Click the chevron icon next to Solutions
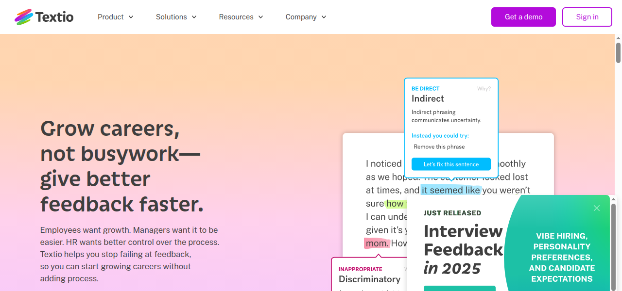Image resolution: width=622 pixels, height=291 pixels. pyautogui.click(x=194, y=17)
